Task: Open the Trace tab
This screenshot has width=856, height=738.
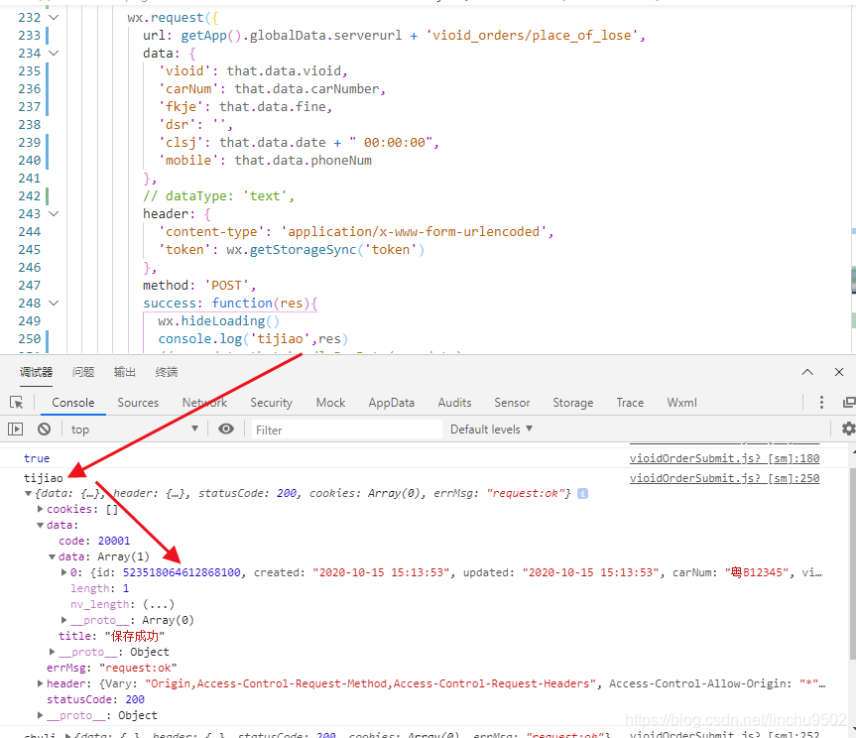Action: pos(630,403)
